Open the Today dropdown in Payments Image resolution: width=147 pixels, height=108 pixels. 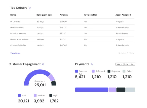119,64
